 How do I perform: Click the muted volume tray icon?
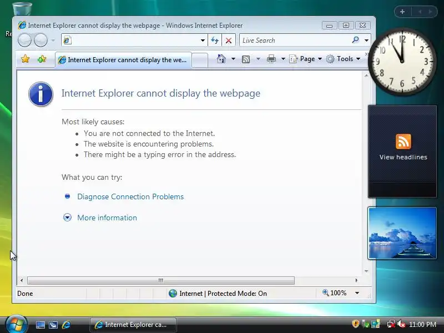[401, 324]
